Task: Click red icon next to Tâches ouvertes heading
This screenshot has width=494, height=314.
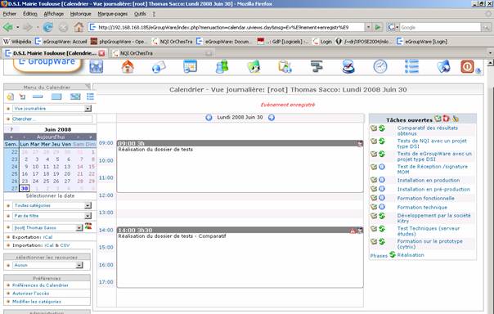Action: 446,119
